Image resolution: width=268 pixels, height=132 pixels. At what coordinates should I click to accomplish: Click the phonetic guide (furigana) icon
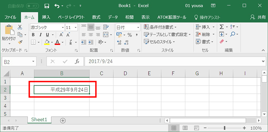coord(71,42)
